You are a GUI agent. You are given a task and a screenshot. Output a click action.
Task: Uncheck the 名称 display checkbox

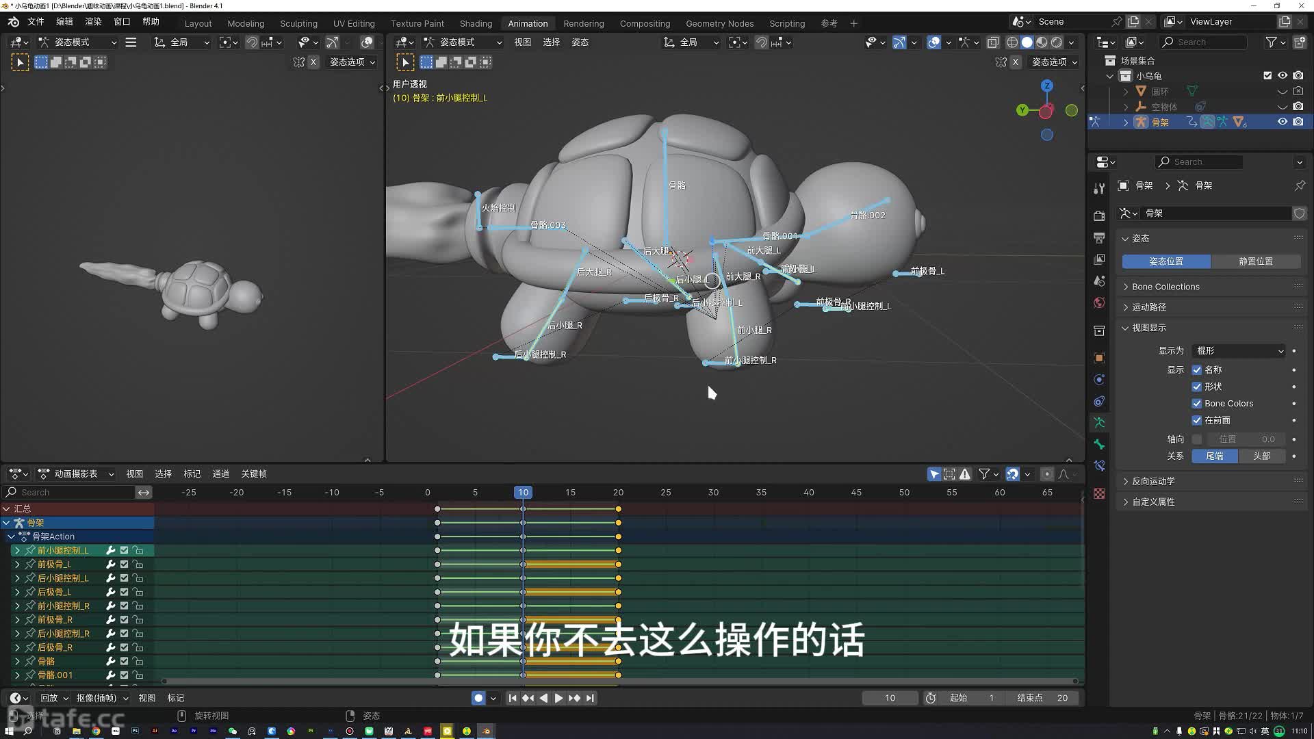[1196, 369]
